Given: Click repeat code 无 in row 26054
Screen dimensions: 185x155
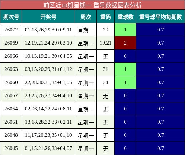Looking at the screenshot, I should 105,109.
